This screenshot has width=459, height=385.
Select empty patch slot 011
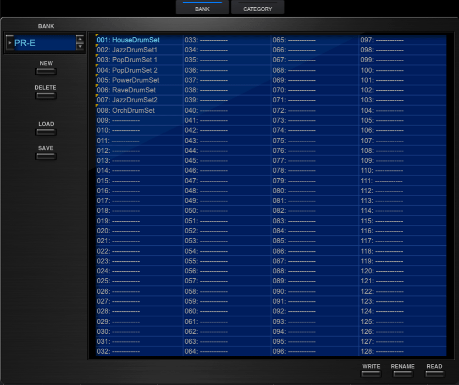coord(139,141)
